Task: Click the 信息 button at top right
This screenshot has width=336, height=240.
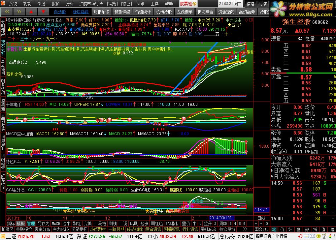Action: [x=251, y=4]
